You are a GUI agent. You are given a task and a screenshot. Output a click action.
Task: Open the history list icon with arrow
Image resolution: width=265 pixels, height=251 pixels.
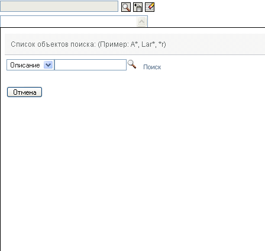[x=138, y=7]
